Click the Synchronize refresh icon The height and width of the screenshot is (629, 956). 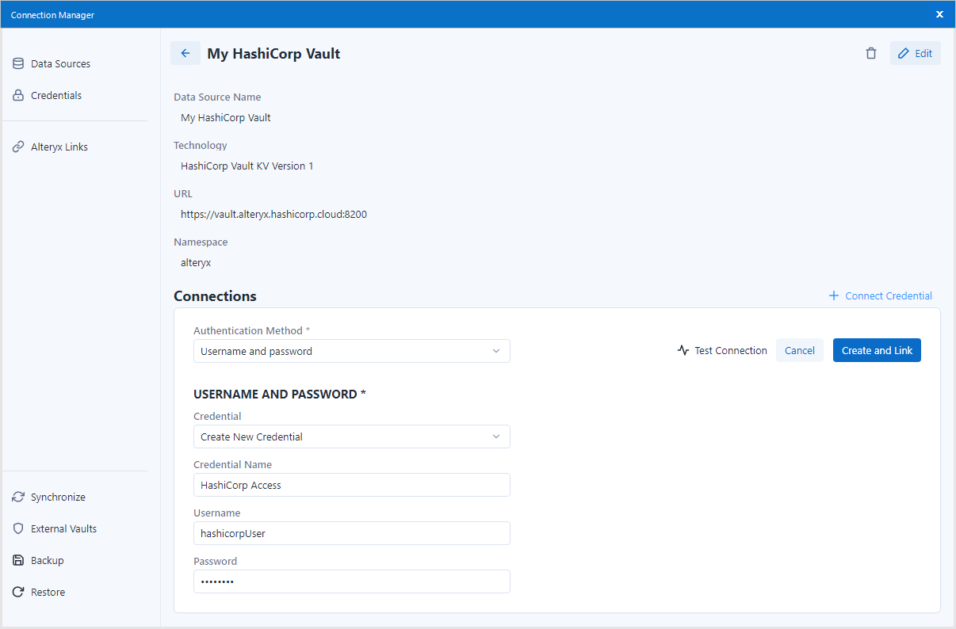(18, 497)
